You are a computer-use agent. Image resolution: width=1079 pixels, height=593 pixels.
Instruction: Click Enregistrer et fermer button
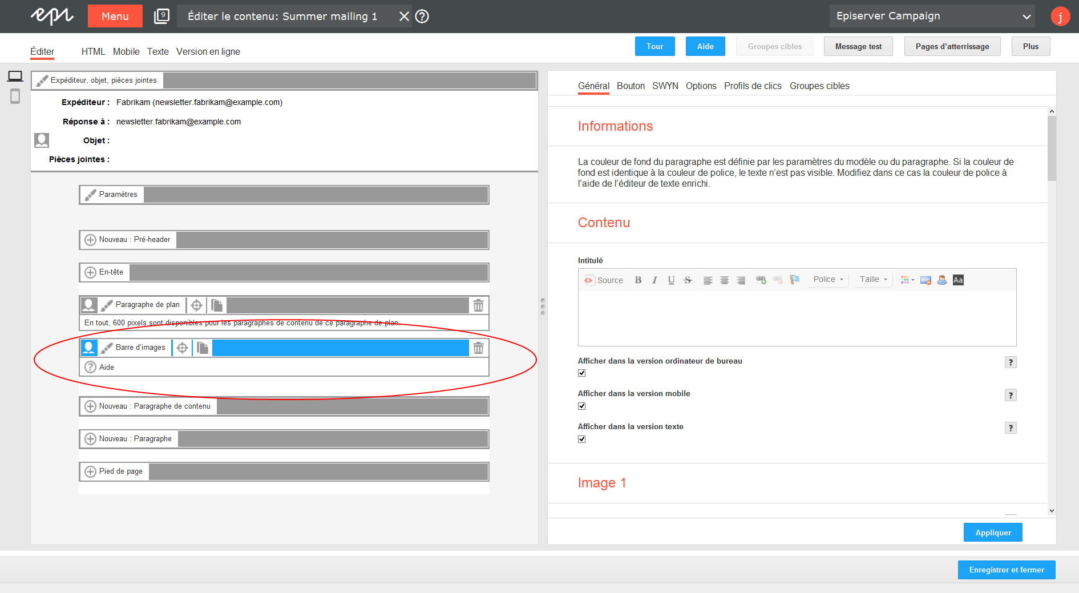coord(1007,570)
